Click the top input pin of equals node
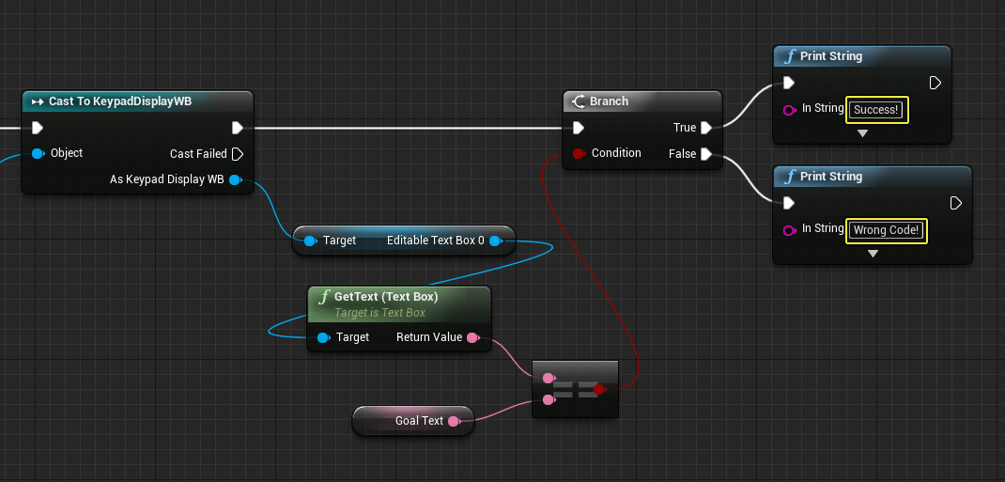Screen dimensions: 1005x482 click(x=548, y=378)
